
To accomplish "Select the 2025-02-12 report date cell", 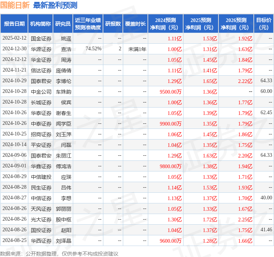I will pyautogui.click(x=14, y=38).
